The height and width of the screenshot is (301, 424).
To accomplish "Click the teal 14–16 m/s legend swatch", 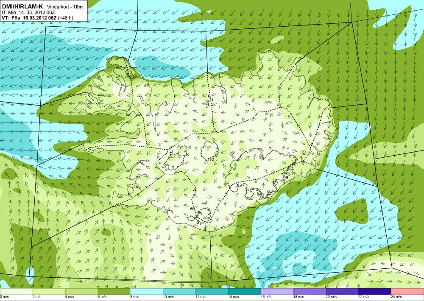I will click(245, 291).
